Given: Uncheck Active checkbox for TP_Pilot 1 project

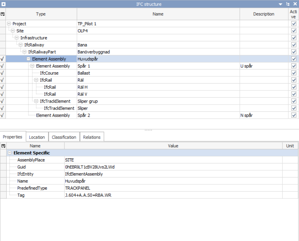Looking at the screenshot, I should tap(294, 24).
